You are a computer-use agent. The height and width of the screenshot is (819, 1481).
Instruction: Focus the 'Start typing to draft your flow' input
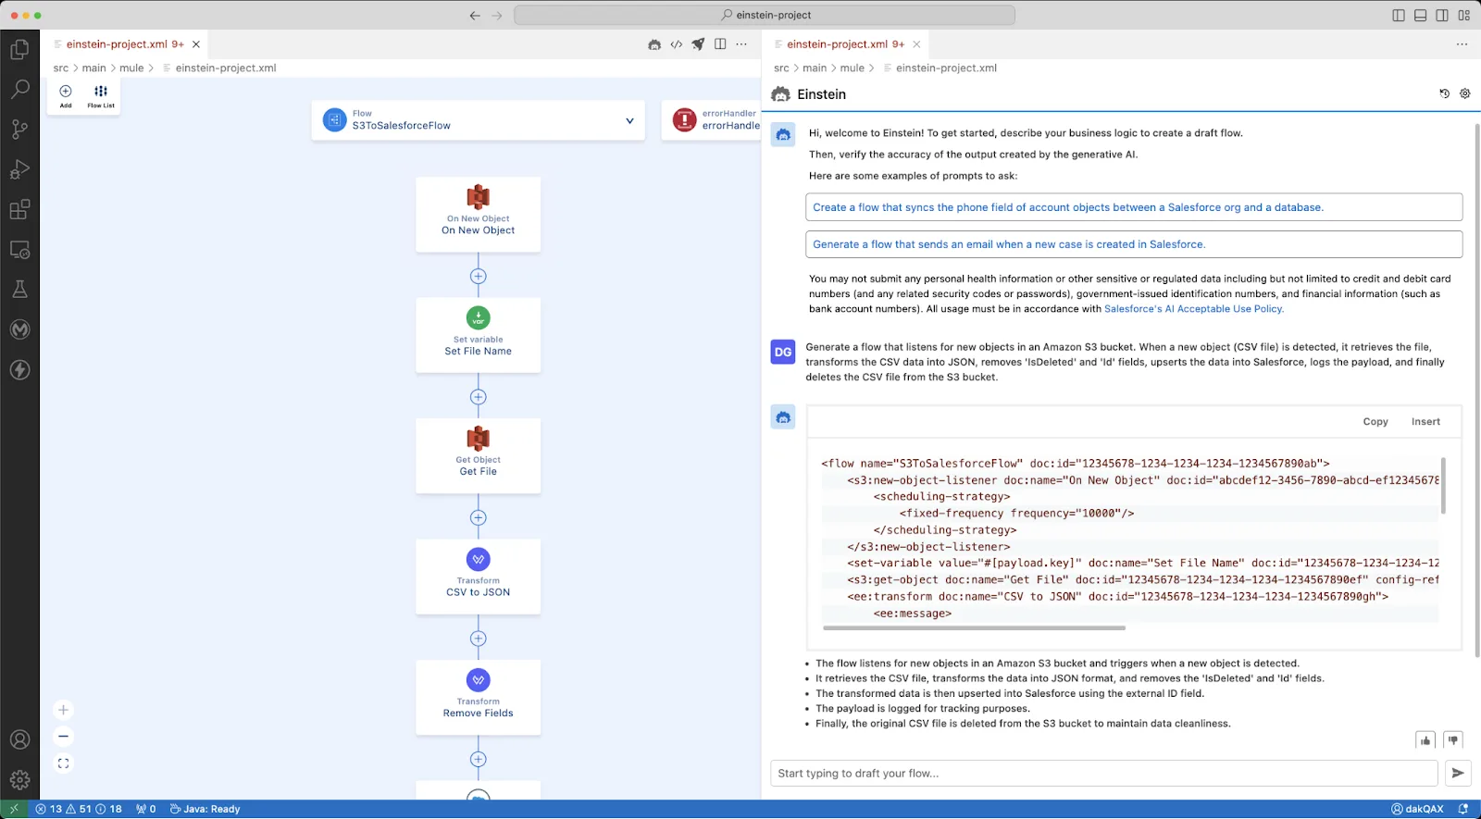pyautogui.click(x=1103, y=773)
